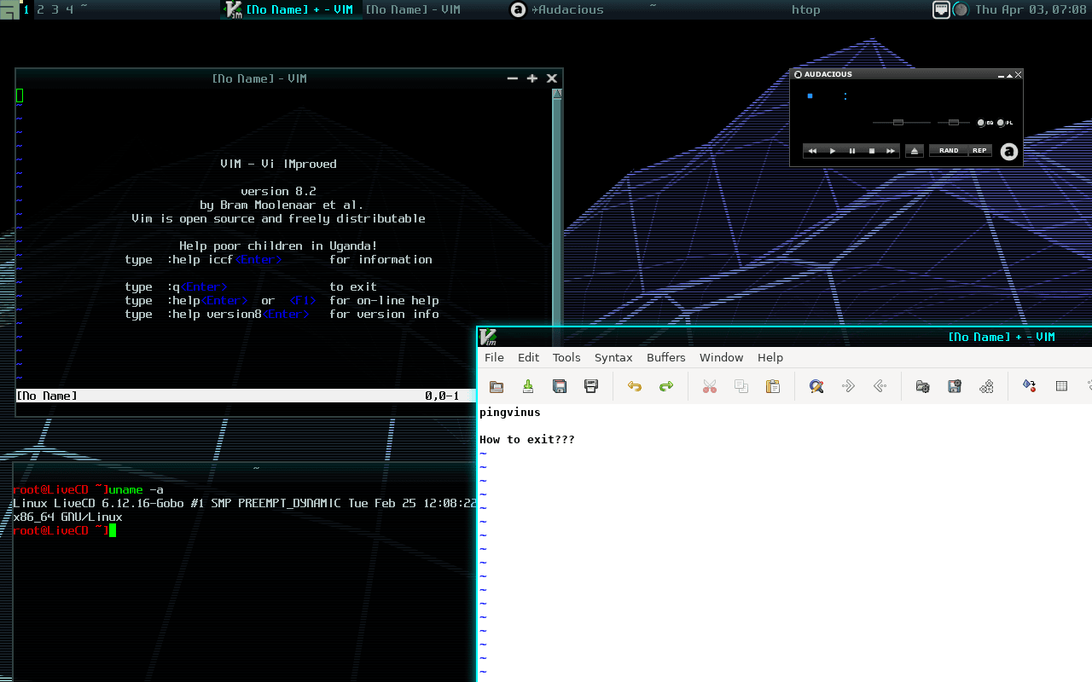1092x682 pixels.
Task: Toggle RAND shuffle in Audacious
Action: (949, 151)
